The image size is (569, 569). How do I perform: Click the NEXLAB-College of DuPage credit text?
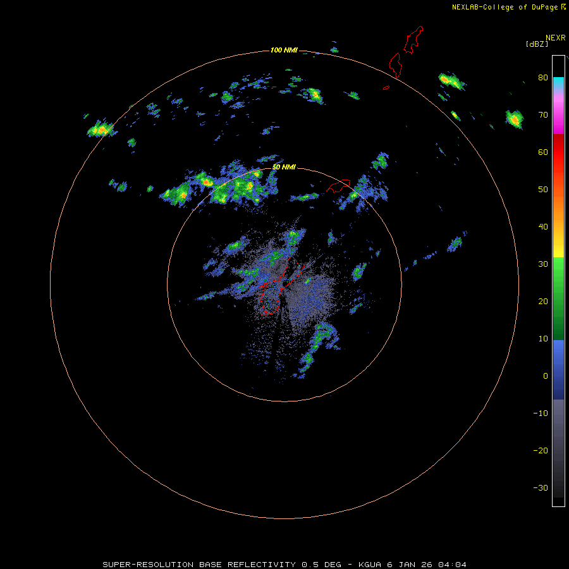[x=505, y=7]
